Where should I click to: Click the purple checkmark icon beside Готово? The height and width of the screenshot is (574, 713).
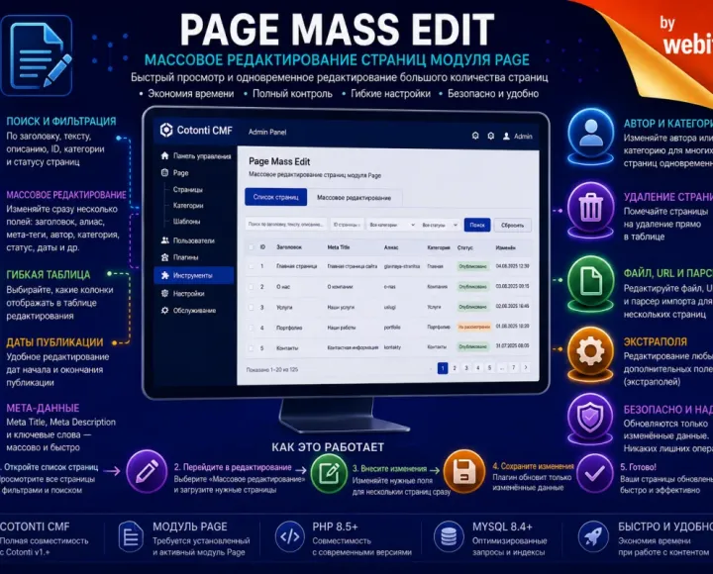click(594, 474)
